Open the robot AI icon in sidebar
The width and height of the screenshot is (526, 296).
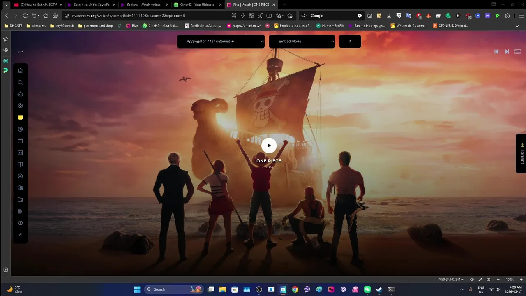[20, 94]
